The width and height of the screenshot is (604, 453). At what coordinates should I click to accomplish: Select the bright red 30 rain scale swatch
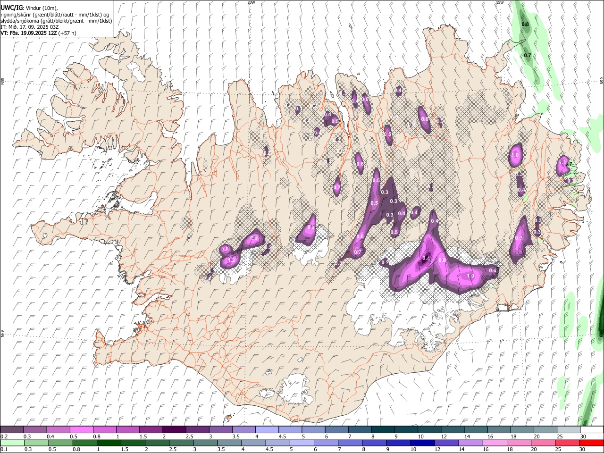[x=591, y=443]
